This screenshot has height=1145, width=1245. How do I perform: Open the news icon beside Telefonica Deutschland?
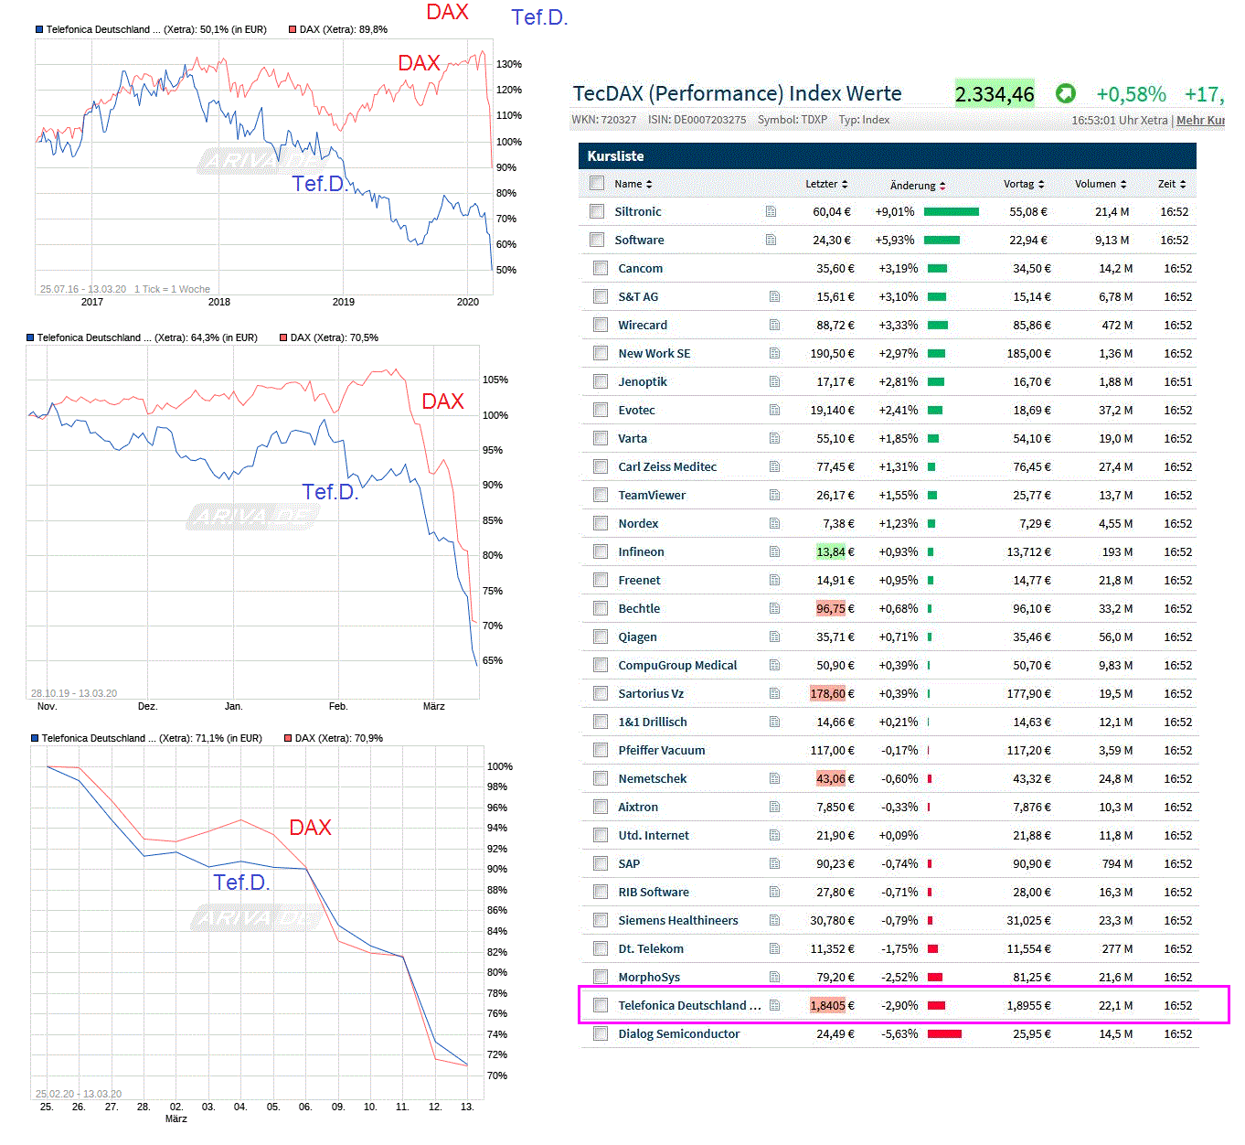774,1005
